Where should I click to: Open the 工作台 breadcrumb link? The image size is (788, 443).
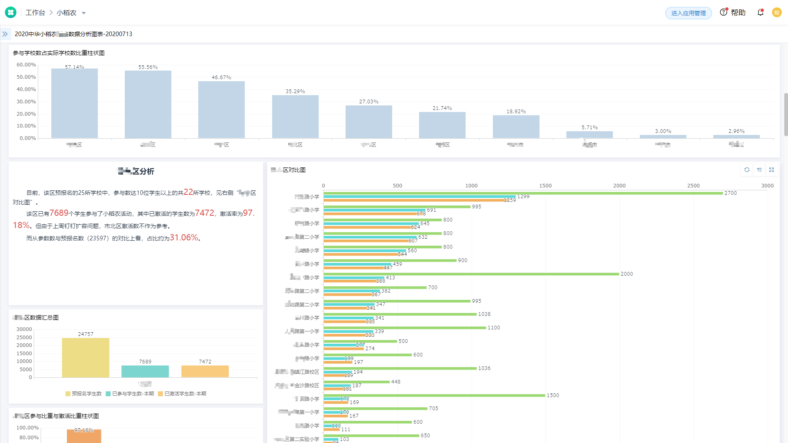(x=35, y=13)
